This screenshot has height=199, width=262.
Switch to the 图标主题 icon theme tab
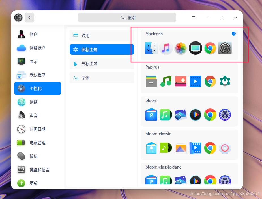102,49
